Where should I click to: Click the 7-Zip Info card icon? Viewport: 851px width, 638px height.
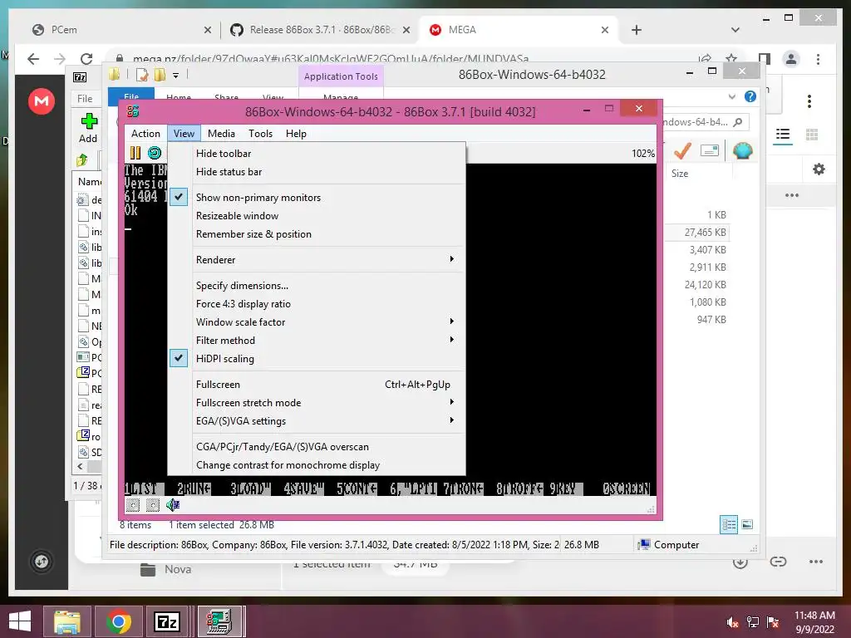coord(710,151)
